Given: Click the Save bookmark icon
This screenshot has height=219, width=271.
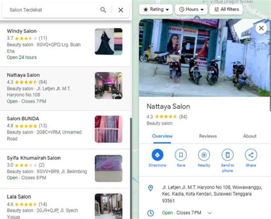Looking at the screenshot, I should tap(181, 155).
